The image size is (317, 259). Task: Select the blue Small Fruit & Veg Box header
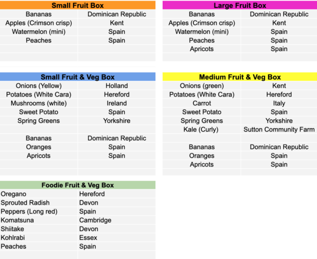[78, 77]
